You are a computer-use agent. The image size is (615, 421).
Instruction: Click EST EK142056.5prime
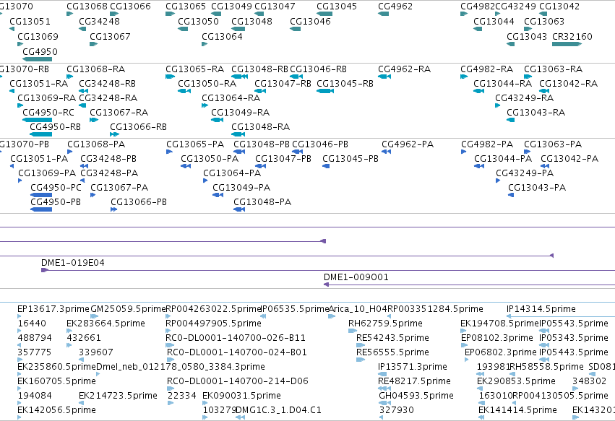point(57,410)
